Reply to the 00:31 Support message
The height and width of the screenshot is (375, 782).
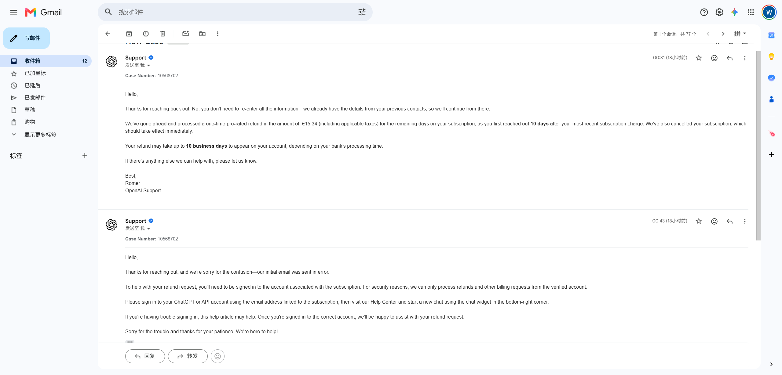click(729, 58)
